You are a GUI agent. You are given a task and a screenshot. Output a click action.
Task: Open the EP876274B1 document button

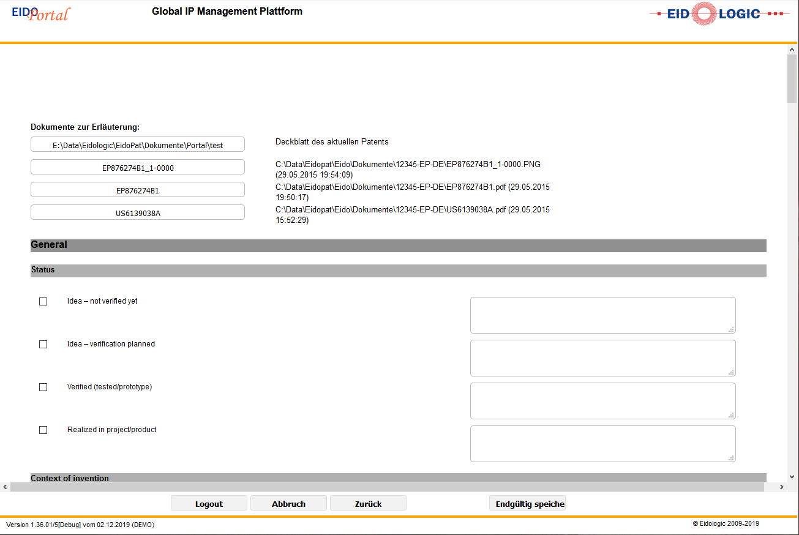tap(138, 190)
